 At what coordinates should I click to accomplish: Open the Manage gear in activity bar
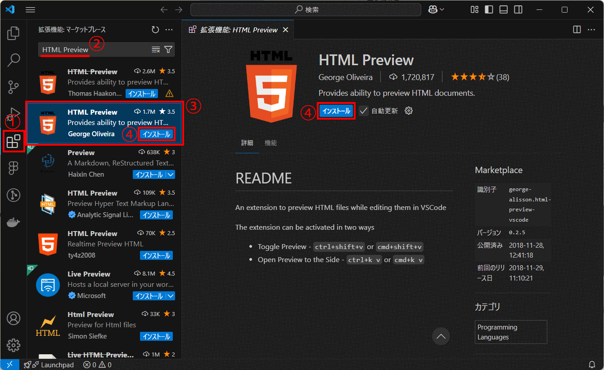point(14,345)
